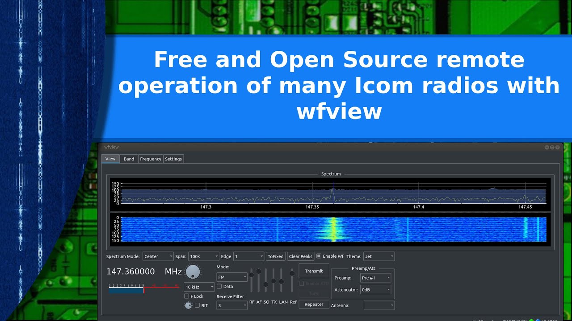Click the 147.360000 frequency display

pyautogui.click(x=130, y=272)
